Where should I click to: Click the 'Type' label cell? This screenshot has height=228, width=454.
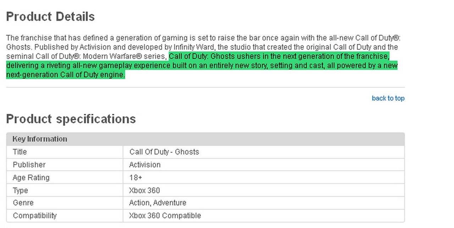(x=65, y=190)
